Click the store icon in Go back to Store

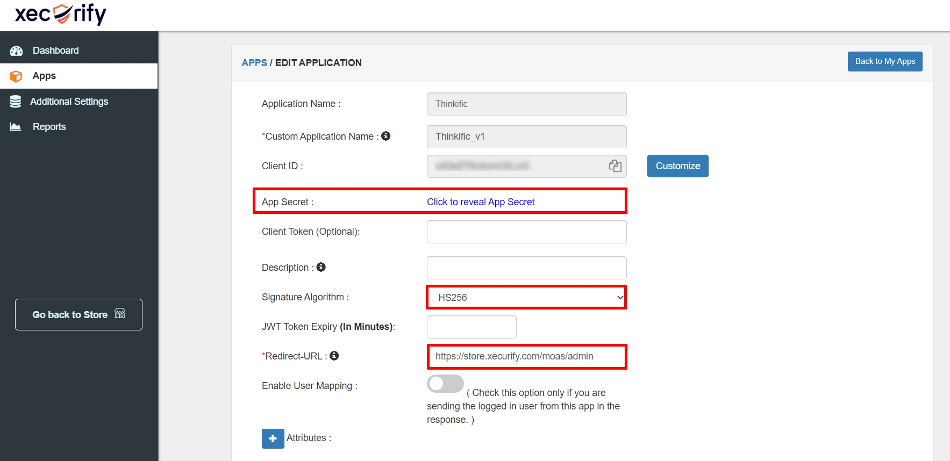pos(120,314)
